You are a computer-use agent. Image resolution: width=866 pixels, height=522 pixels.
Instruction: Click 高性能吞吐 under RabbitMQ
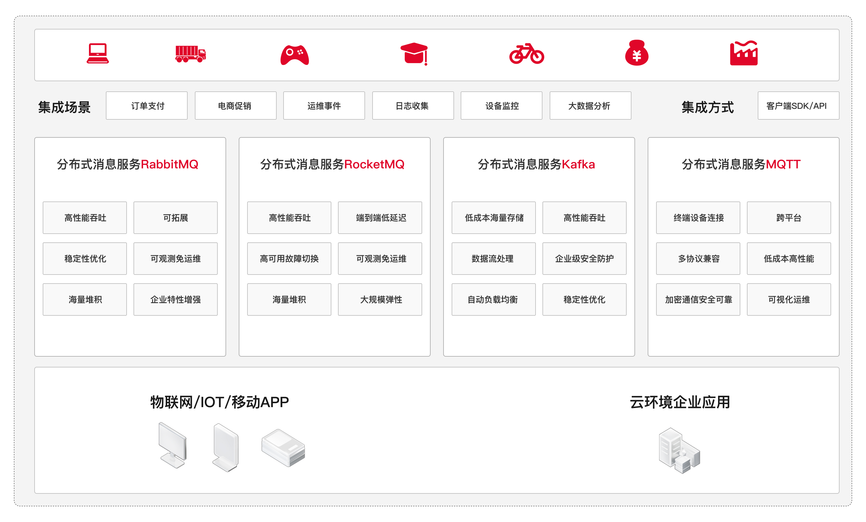(x=85, y=218)
